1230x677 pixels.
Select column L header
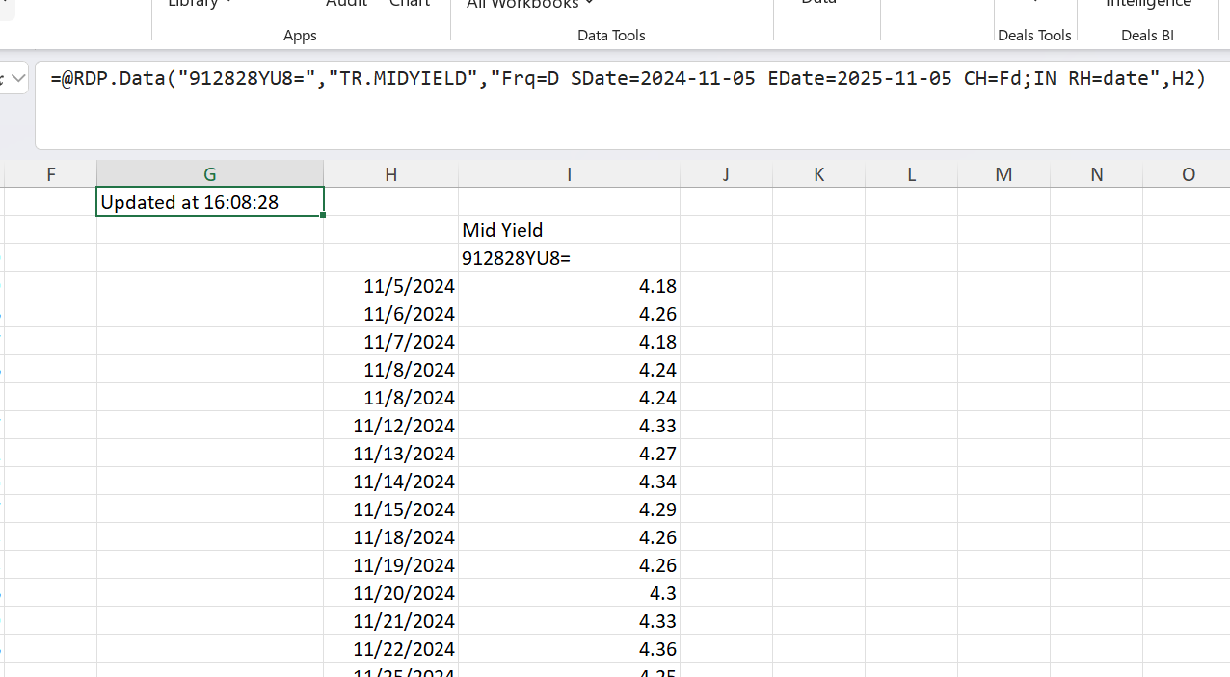point(911,174)
